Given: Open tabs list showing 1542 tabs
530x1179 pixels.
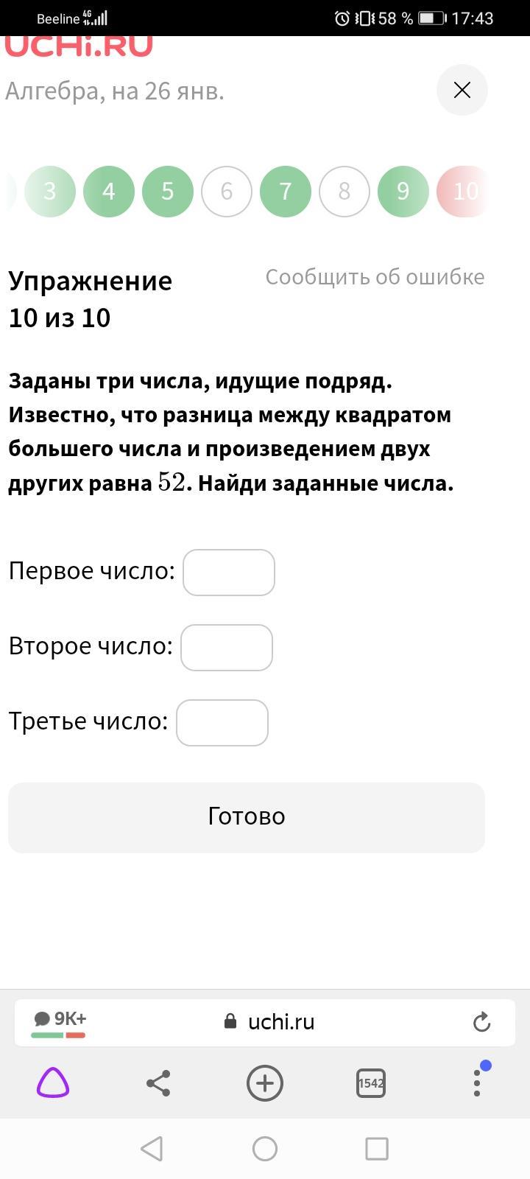Looking at the screenshot, I should point(371,1083).
